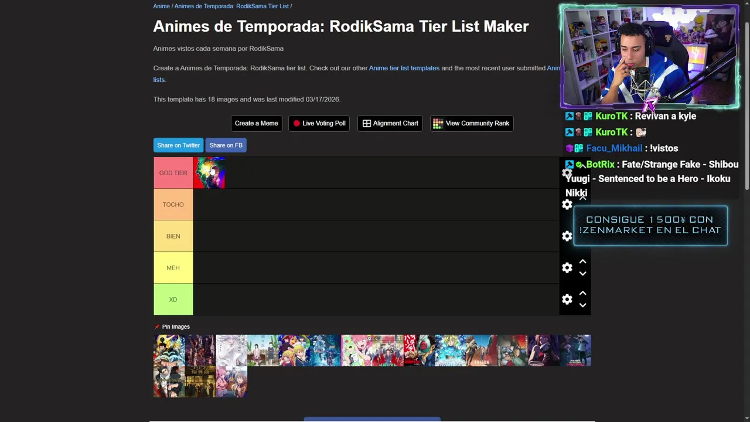
Task: Pick the two girls with cactus thumbnail
Action: 262,350
